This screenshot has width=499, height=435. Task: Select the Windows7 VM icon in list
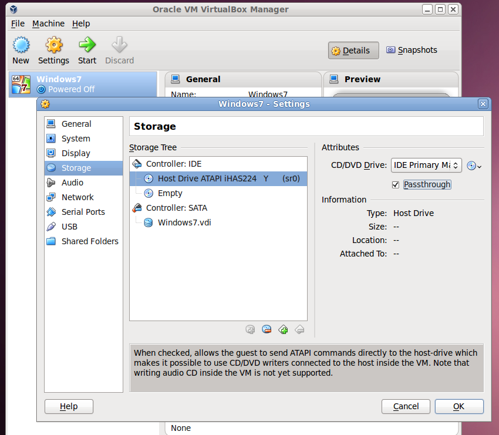tap(21, 85)
